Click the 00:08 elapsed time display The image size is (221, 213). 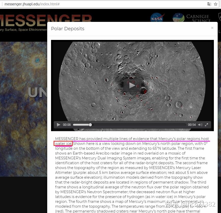[x=67, y=125]
